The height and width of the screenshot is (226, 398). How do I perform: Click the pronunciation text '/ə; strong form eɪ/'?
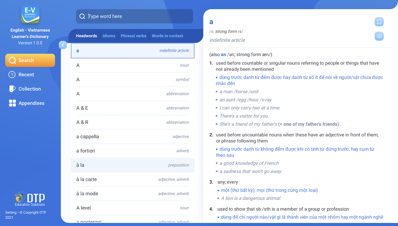click(x=226, y=31)
